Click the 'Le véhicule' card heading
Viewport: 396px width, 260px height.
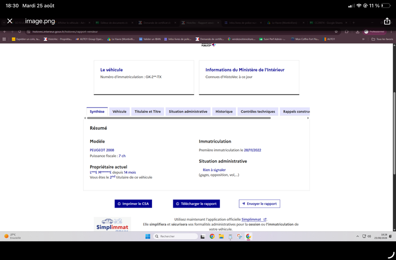coord(111,70)
